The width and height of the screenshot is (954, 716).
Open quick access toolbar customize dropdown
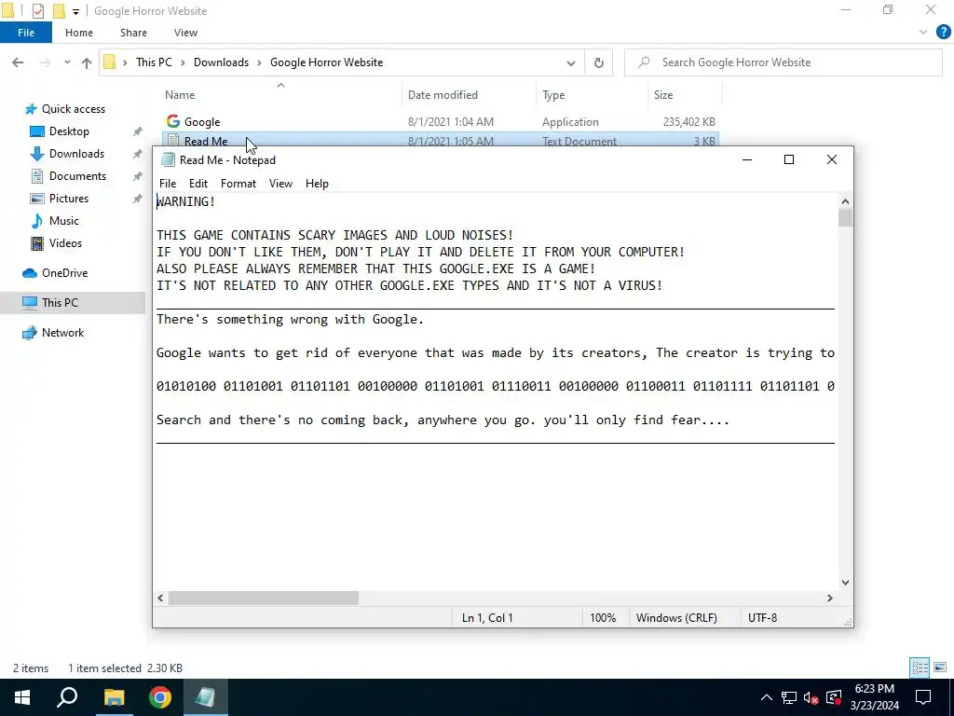pos(75,11)
